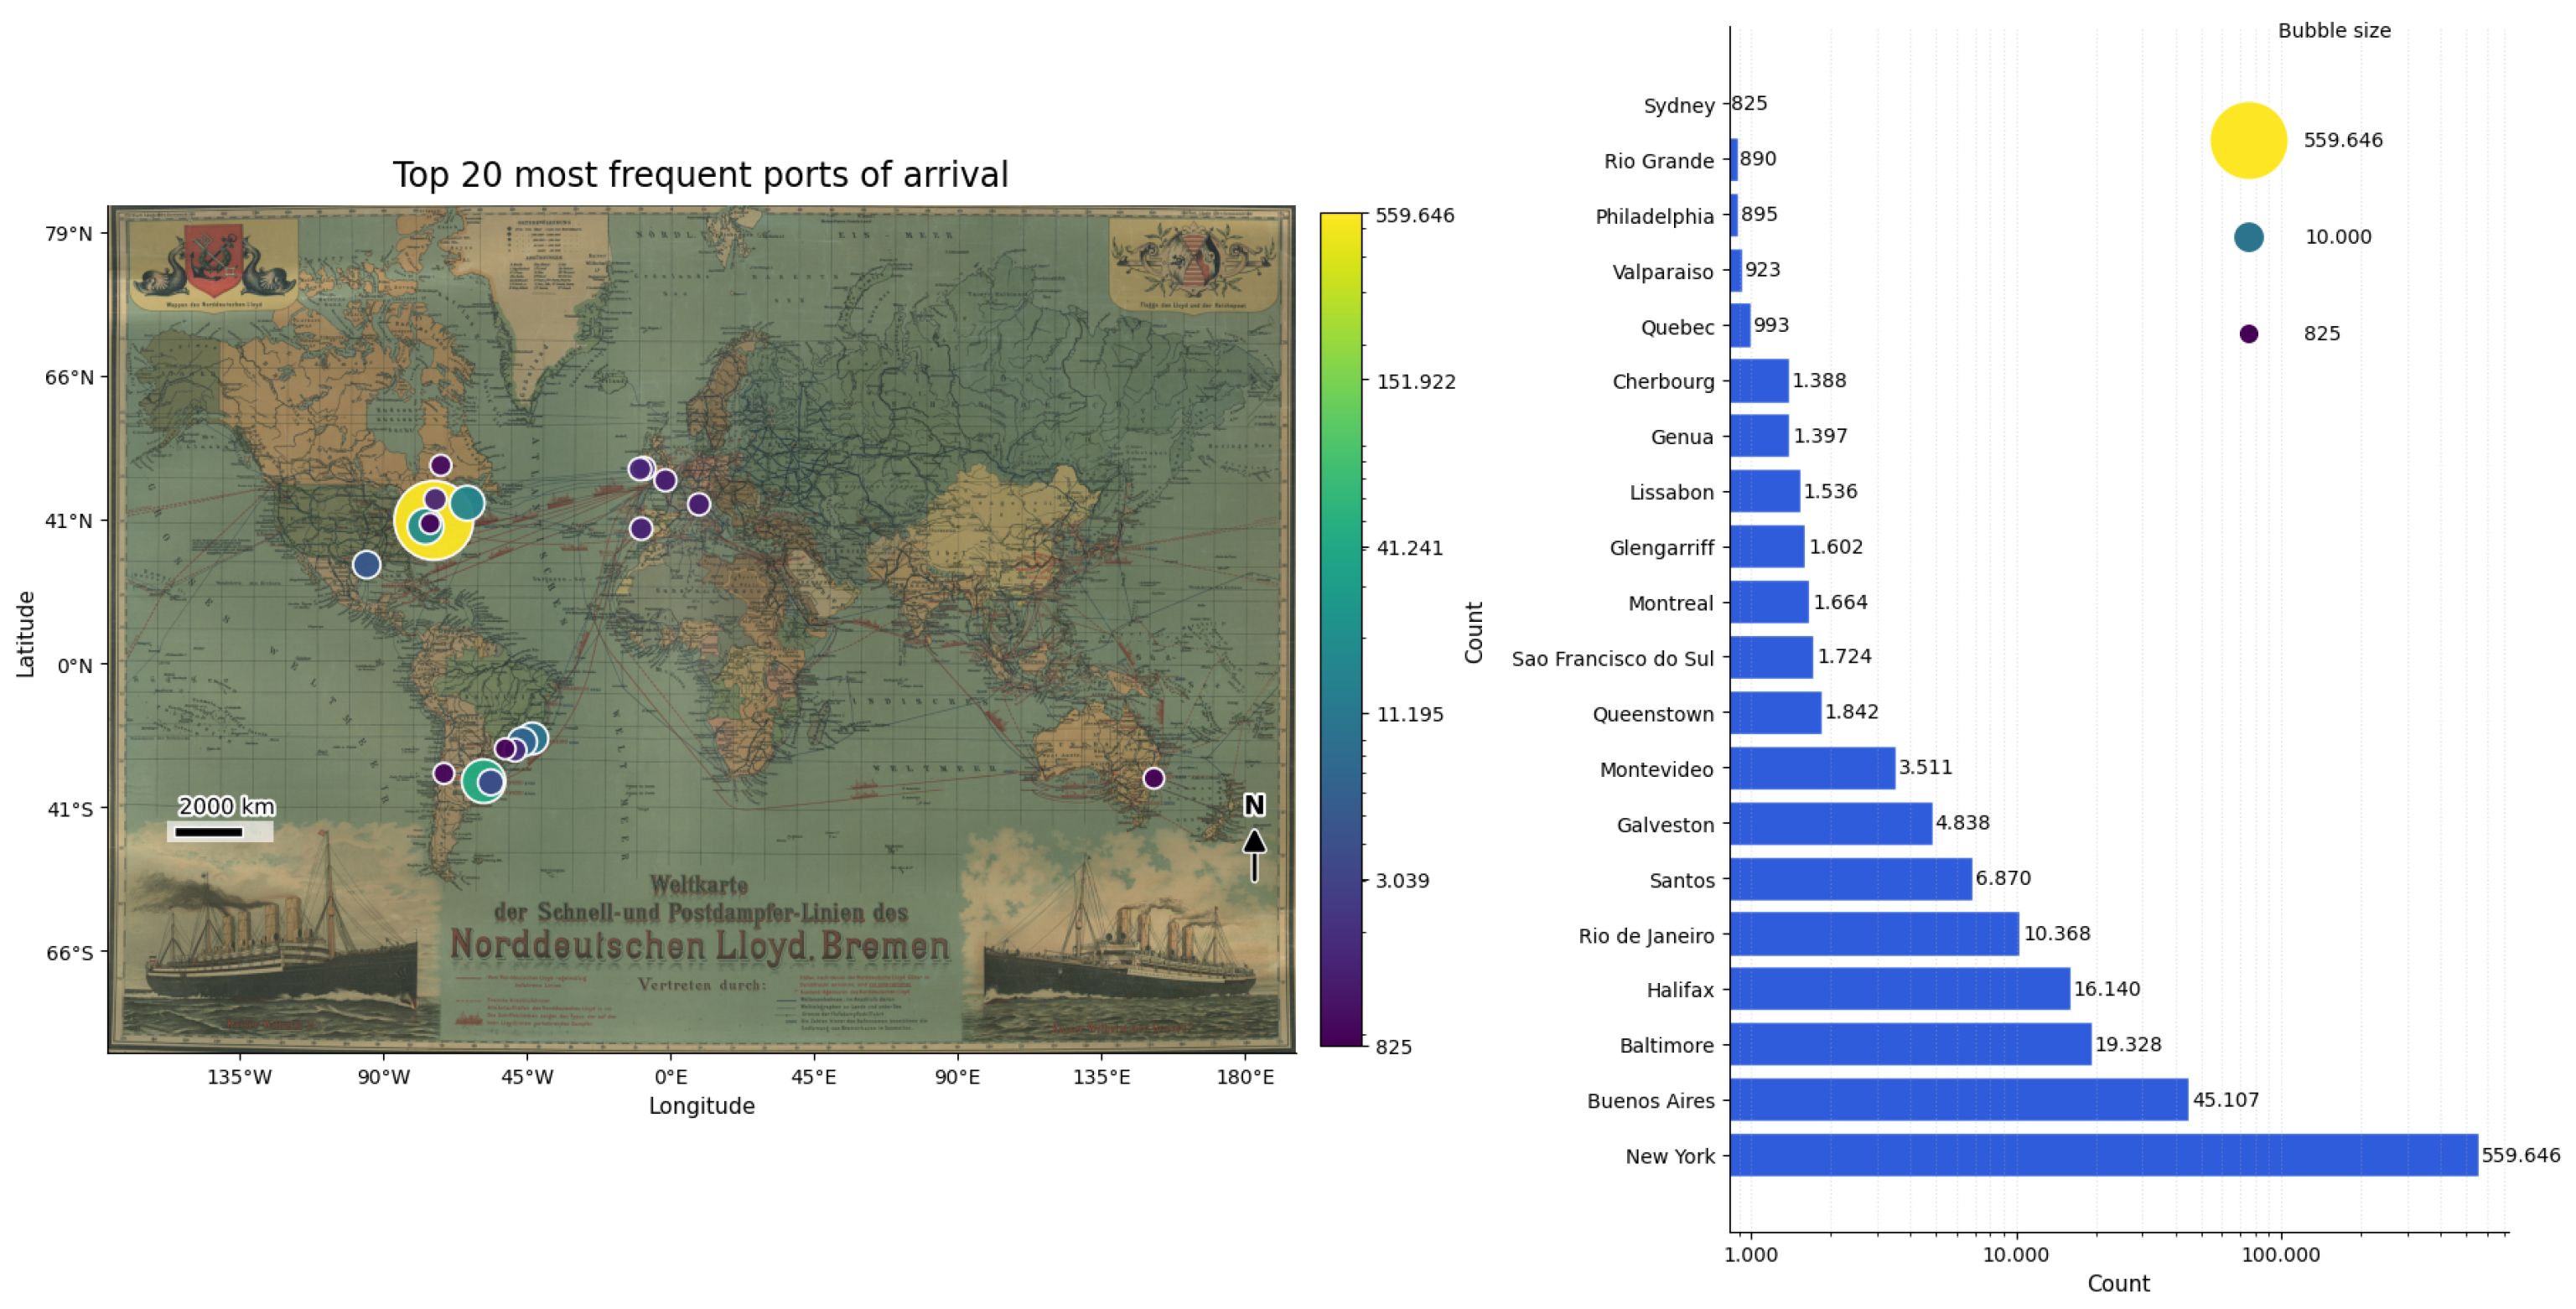Click the Galveston bar

point(1831,823)
